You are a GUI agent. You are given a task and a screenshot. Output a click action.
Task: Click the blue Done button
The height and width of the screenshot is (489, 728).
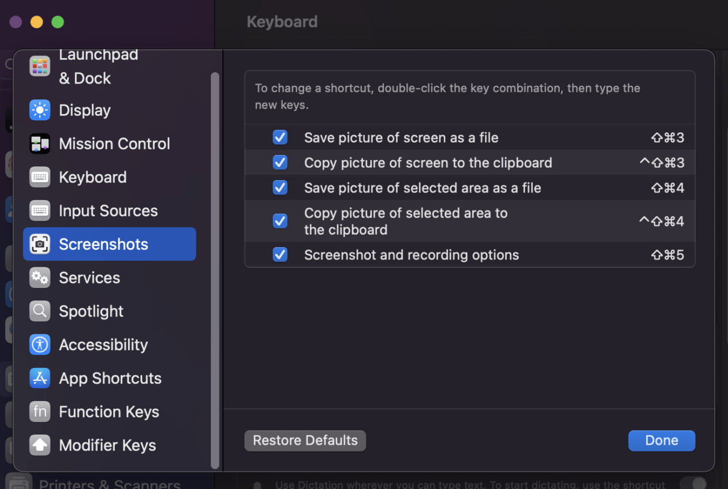pos(661,441)
